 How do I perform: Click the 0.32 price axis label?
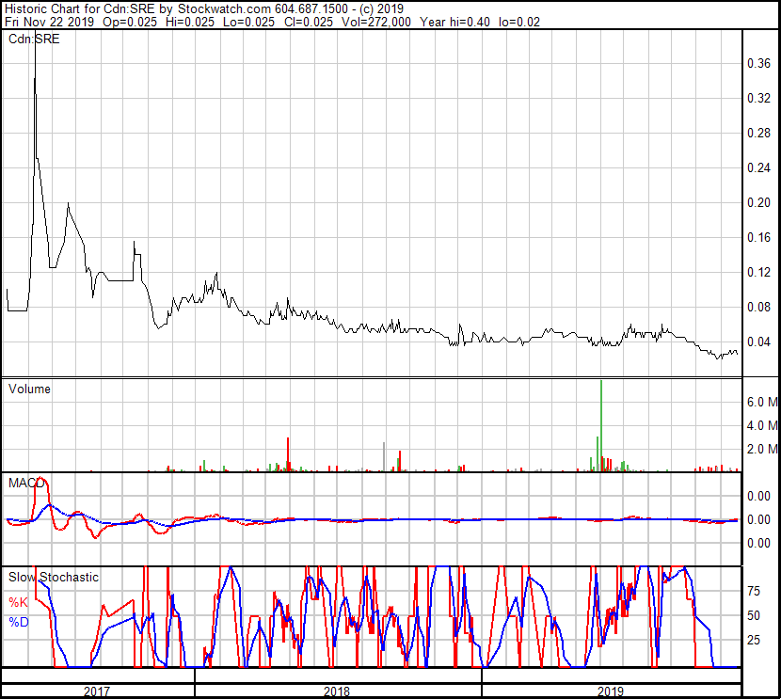point(758,98)
